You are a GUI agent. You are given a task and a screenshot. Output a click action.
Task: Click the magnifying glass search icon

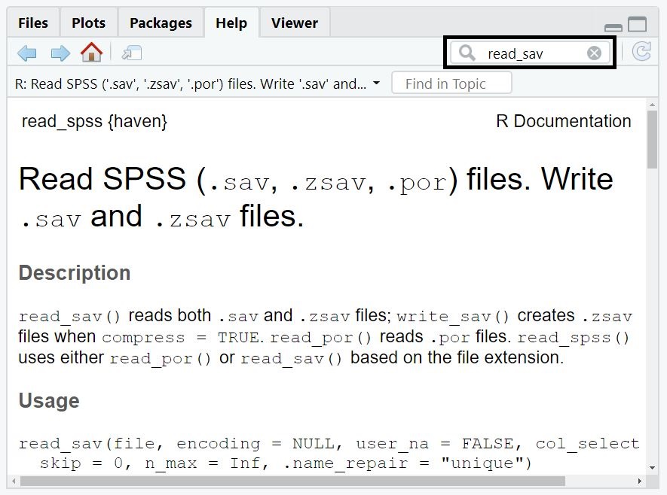(468, 53)
